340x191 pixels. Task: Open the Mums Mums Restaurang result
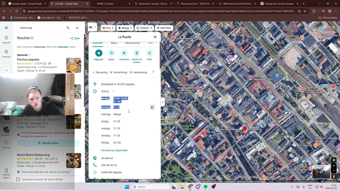point(33,155)
